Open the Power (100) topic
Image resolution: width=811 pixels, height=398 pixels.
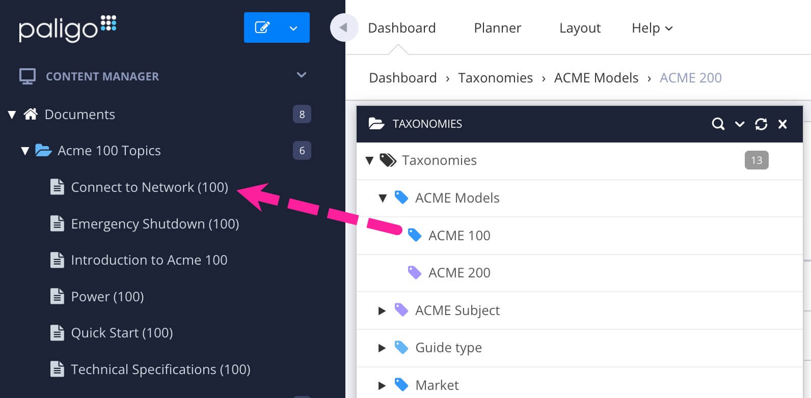point(107,297)
